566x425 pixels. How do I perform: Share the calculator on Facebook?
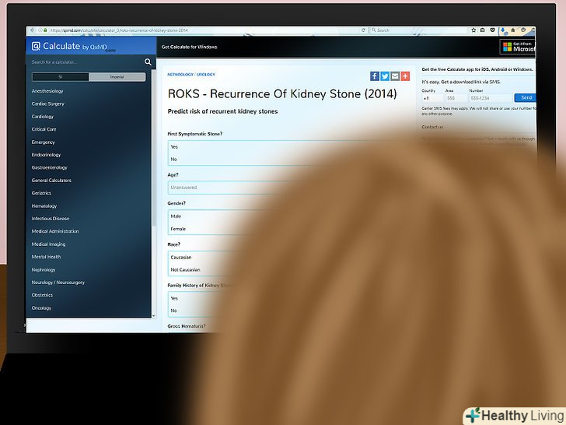[x=374, y=76]
